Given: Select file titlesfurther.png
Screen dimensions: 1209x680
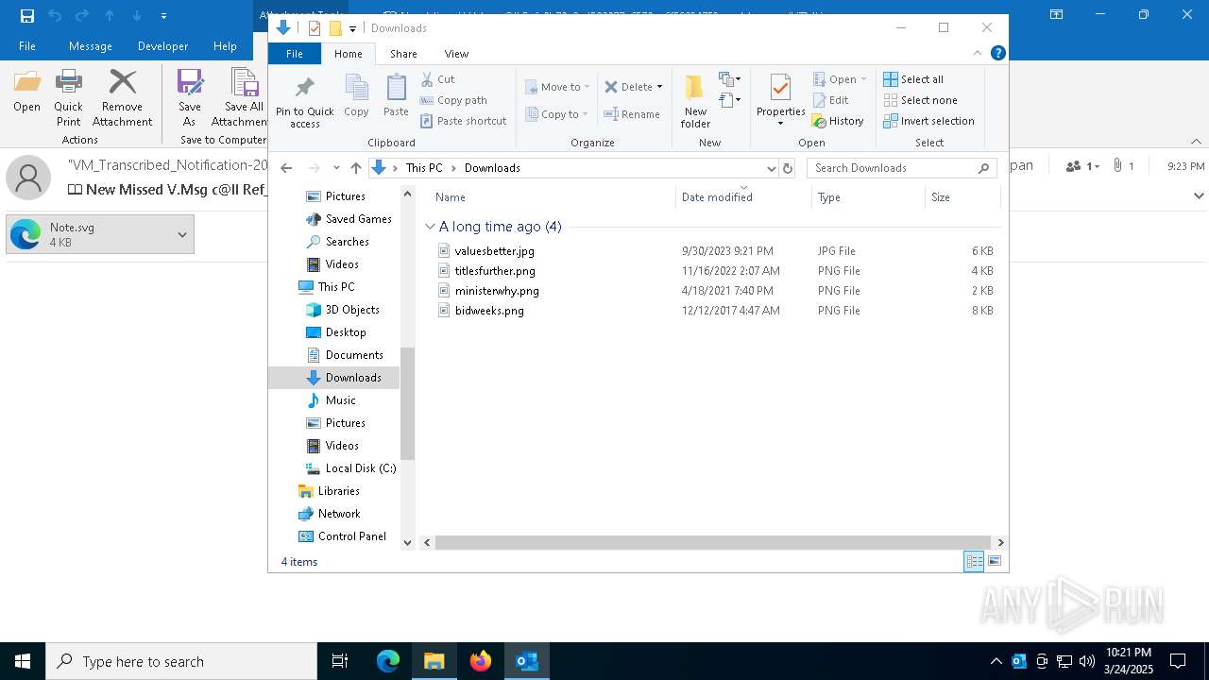Looking at the screenshot, I should 495,271.
